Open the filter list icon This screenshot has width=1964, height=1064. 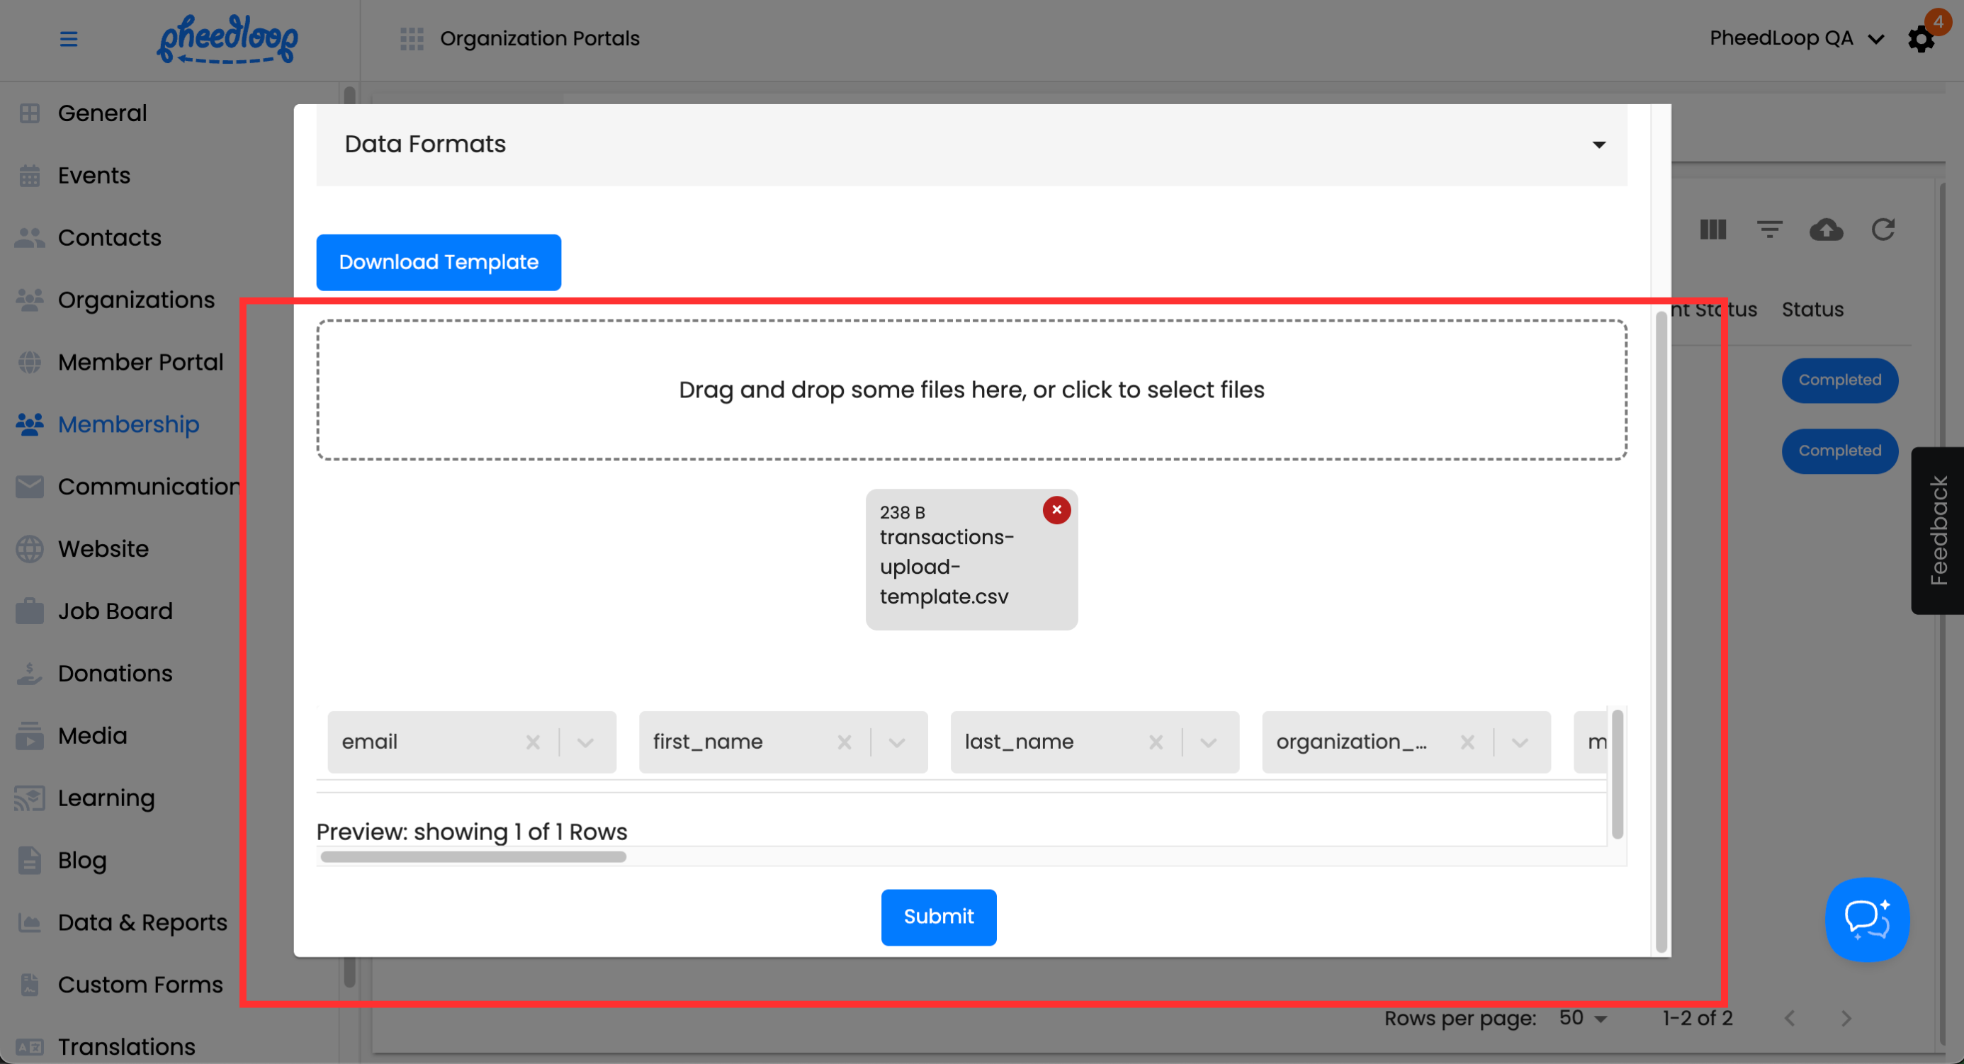1769,230
